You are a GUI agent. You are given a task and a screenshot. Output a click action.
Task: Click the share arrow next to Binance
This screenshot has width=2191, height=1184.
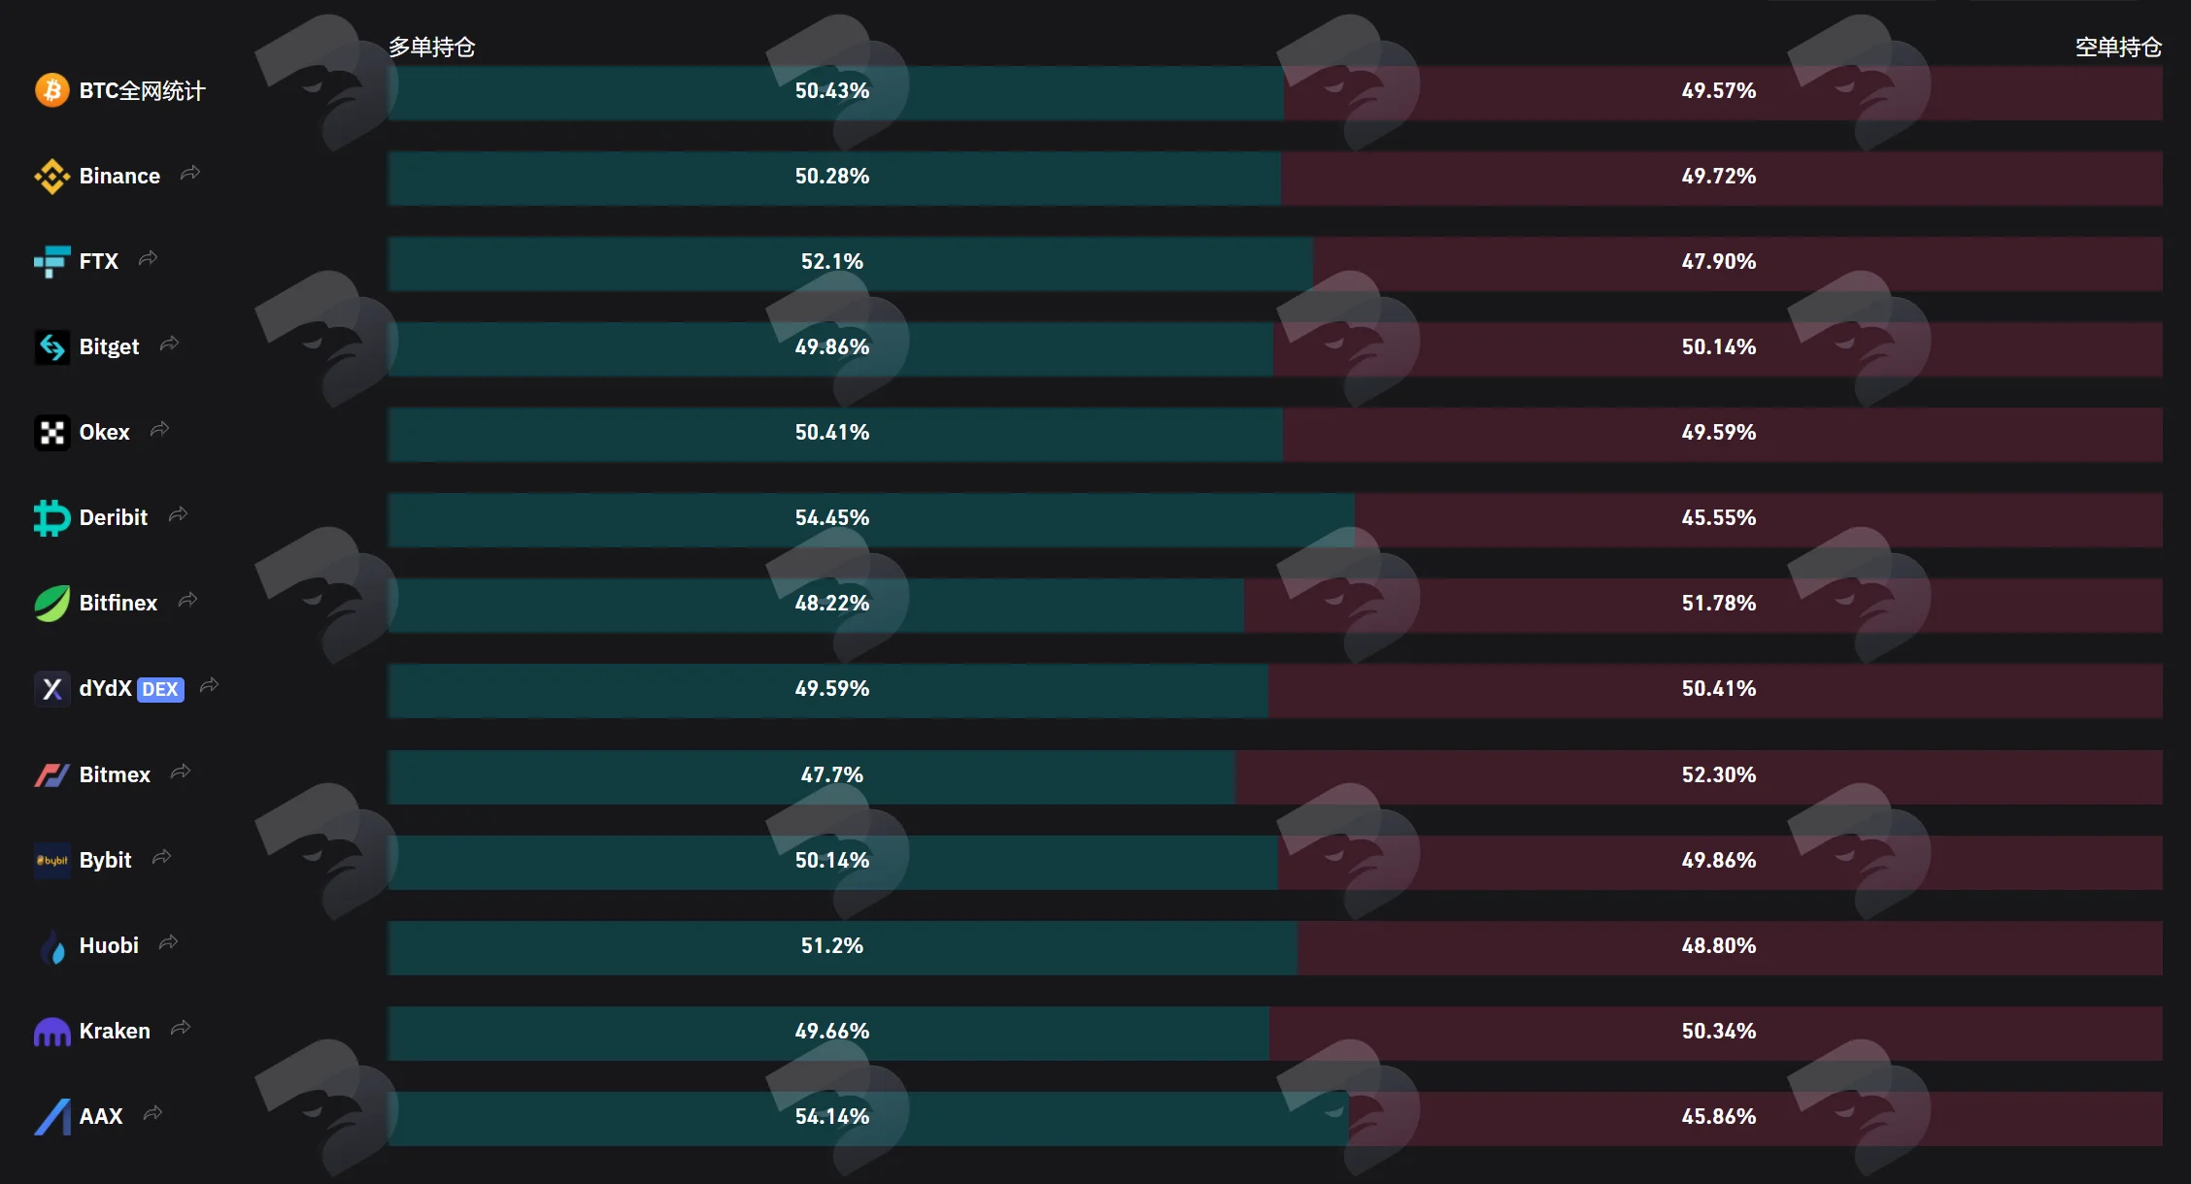point(190,173)
